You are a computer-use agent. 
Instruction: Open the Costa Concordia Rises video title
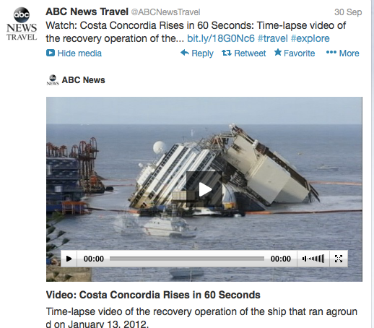[x=153, y=295]
